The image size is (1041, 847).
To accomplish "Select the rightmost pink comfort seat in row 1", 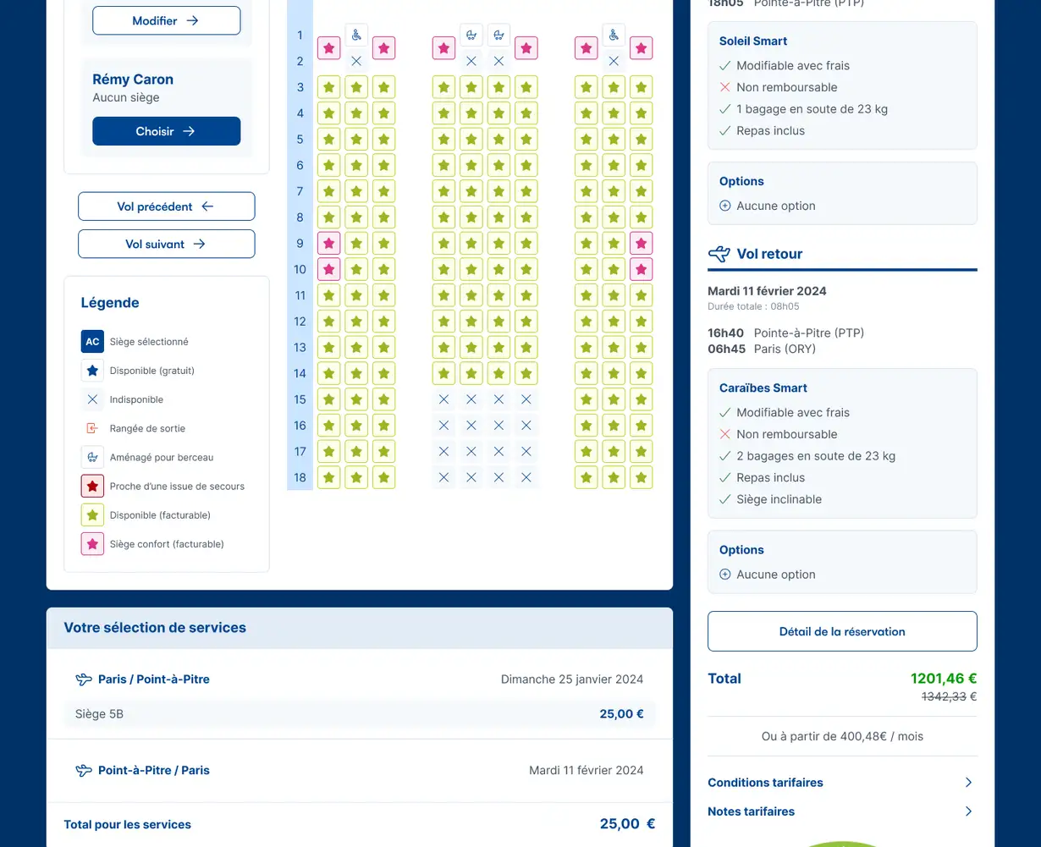I will pyautogui.click(x=642, y=48).
